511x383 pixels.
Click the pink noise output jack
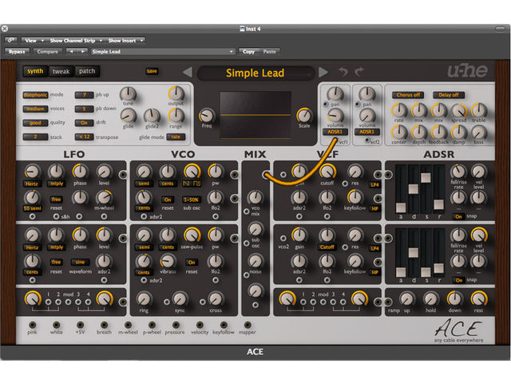32,325
